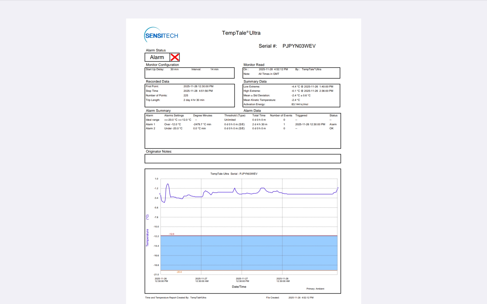This screenshot has height=304, width=487.
Task: Click inside the Originator Notes field
Action: click(242, 159)
